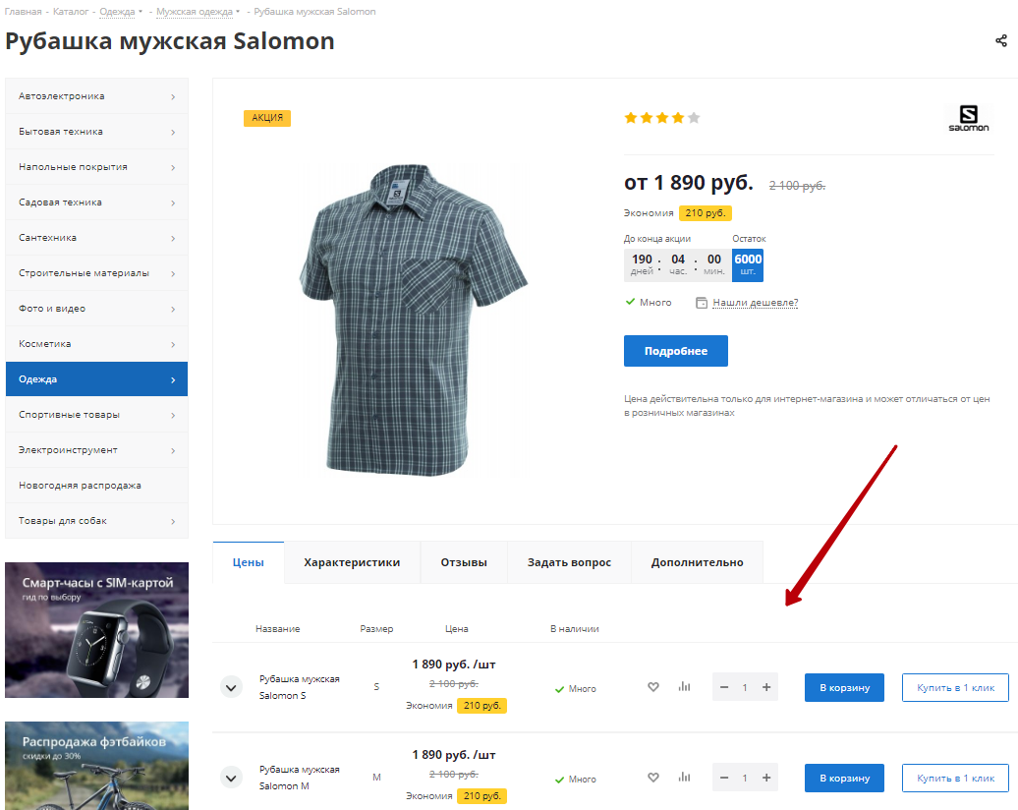Buy Salomon S shirt in one click

(955, 688)
